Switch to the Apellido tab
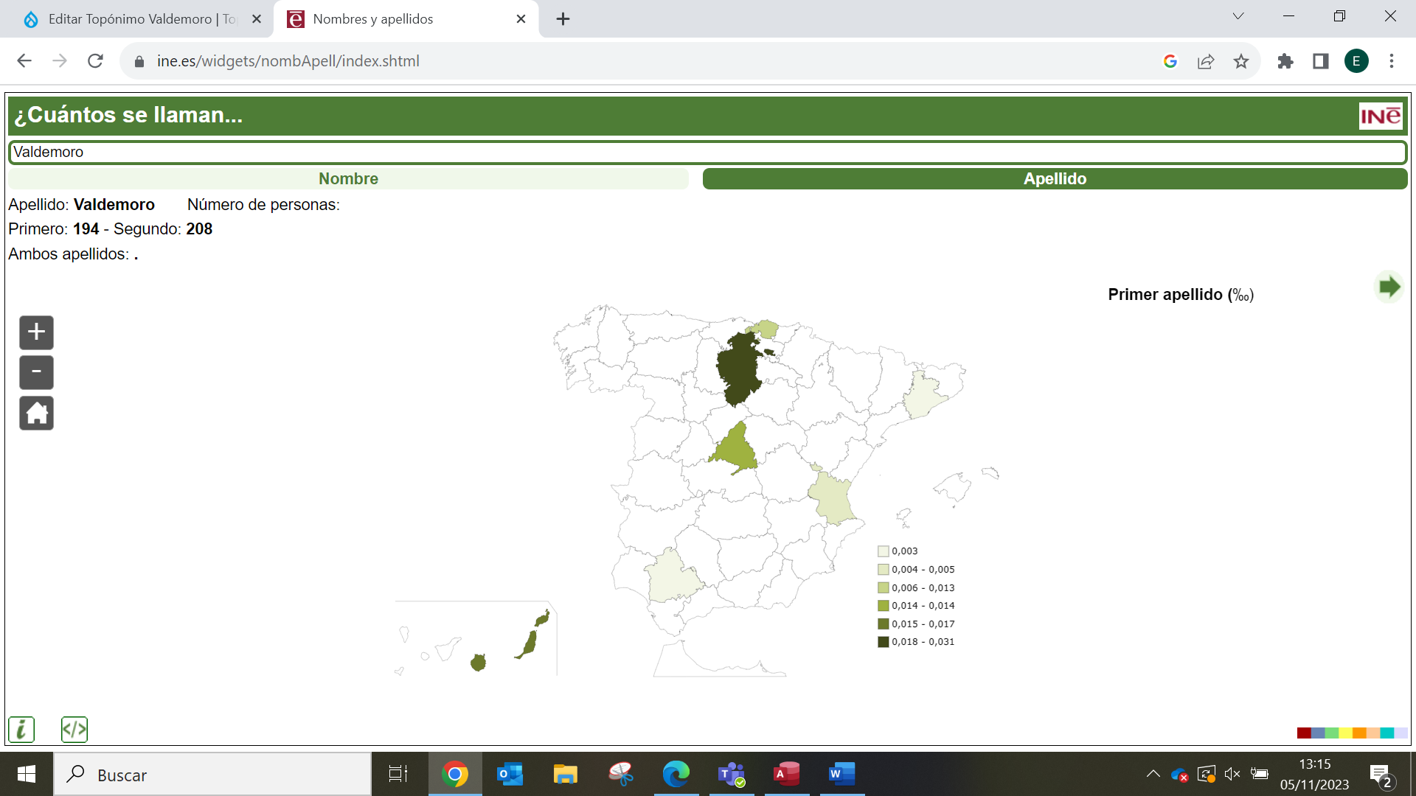 tap(1055, 178)
